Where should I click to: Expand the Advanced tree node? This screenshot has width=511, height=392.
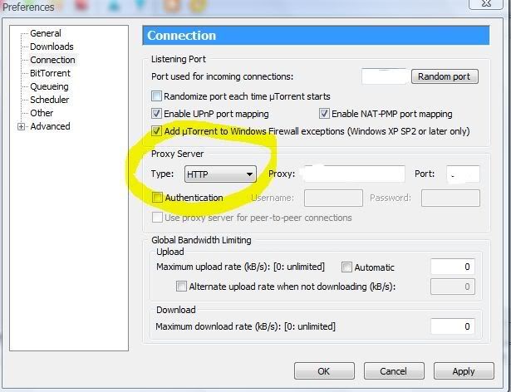21,127
